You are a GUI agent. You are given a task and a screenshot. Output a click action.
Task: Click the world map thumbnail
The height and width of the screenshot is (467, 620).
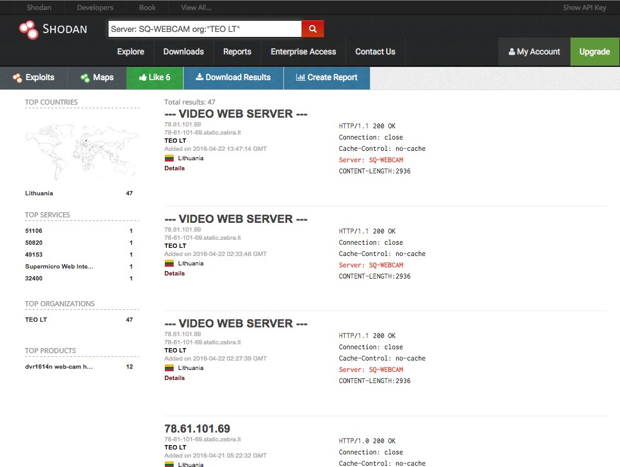click(x=82, y=152)
